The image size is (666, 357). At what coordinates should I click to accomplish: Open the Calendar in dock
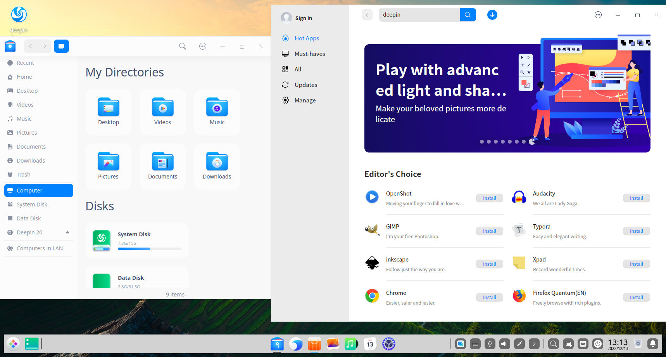(370, 344)
